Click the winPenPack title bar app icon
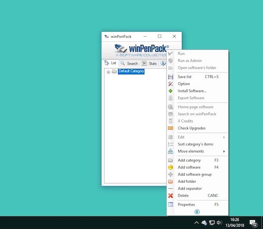 [106, 36]
